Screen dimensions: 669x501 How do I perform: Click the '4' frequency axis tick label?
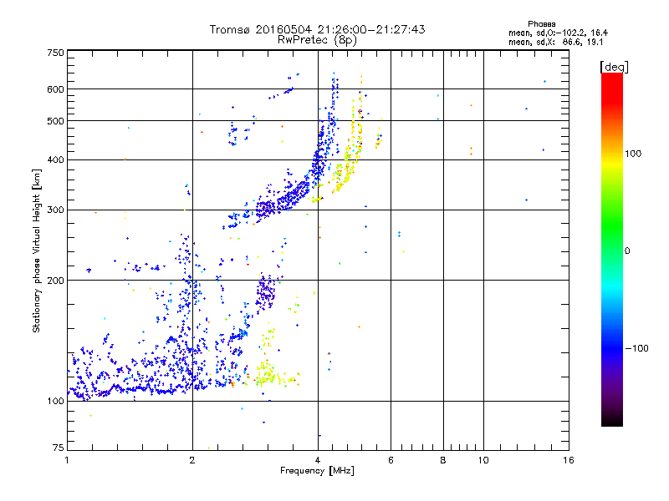(318, 460)
